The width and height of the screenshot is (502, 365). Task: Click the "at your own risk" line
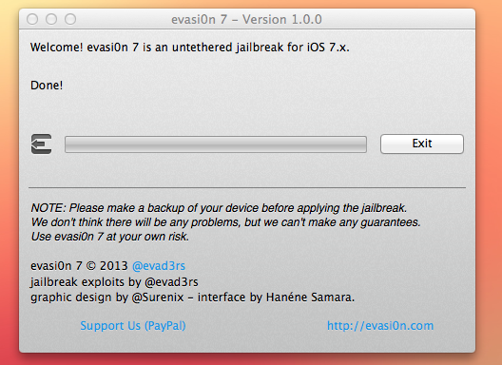[110, 237]
